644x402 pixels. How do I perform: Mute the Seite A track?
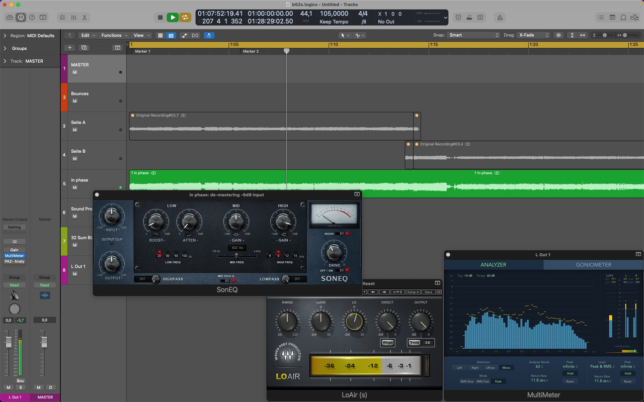74,130
